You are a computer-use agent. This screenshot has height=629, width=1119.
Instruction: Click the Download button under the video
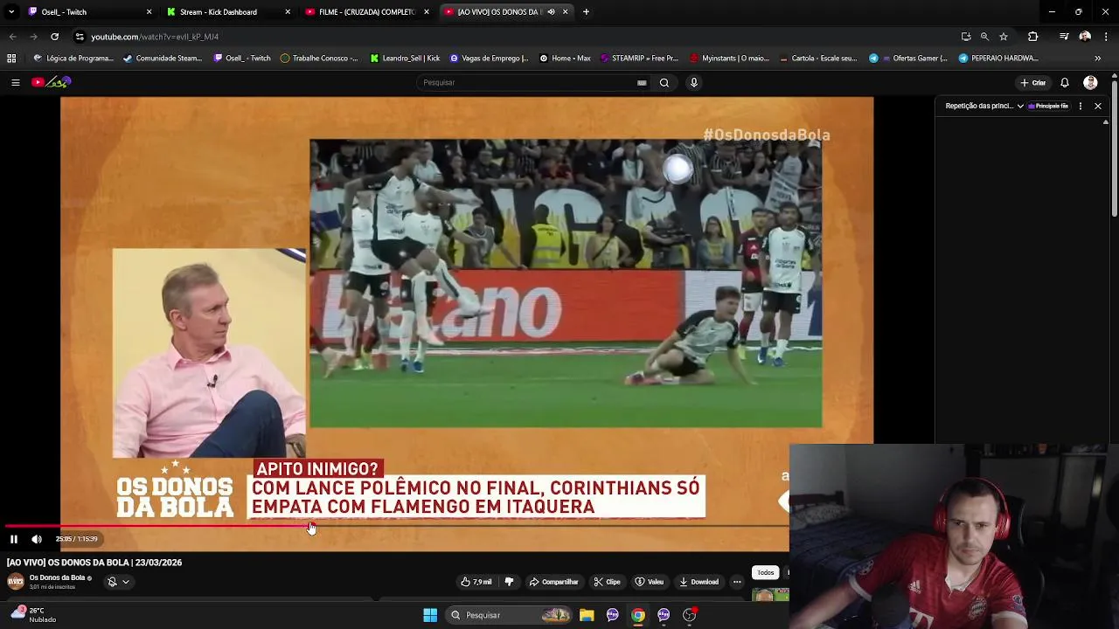pyautogui.click(x=699, y=582)
